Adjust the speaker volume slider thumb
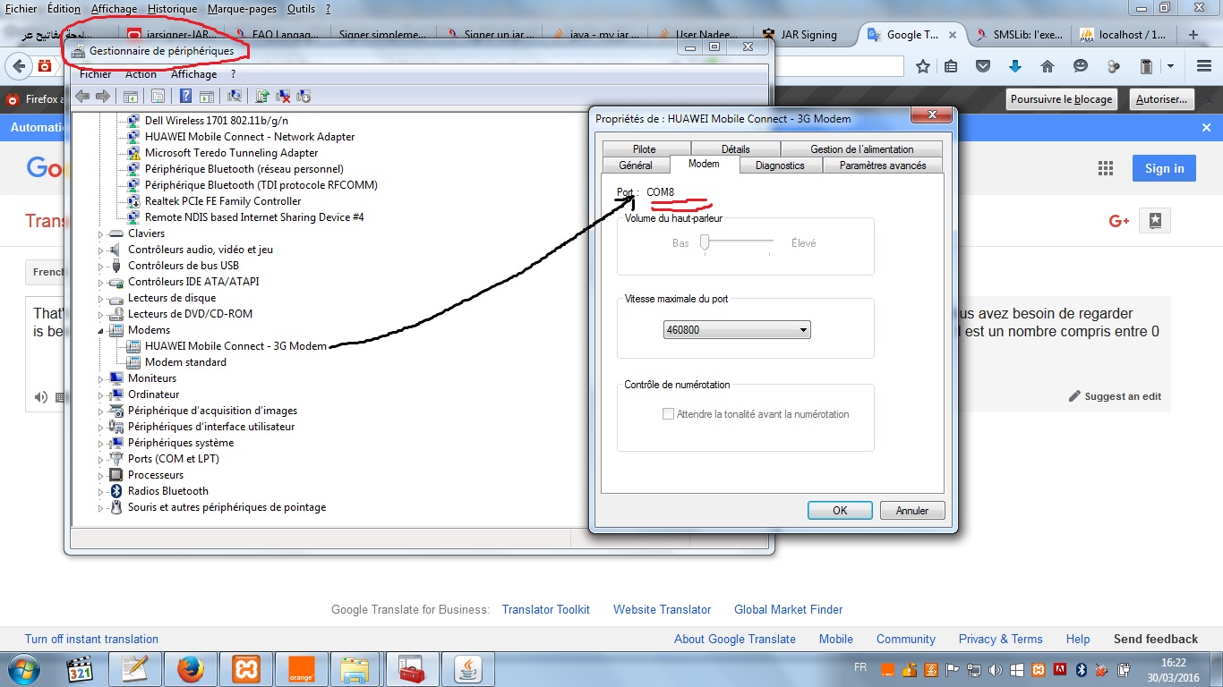 click(x=705, y=242)
